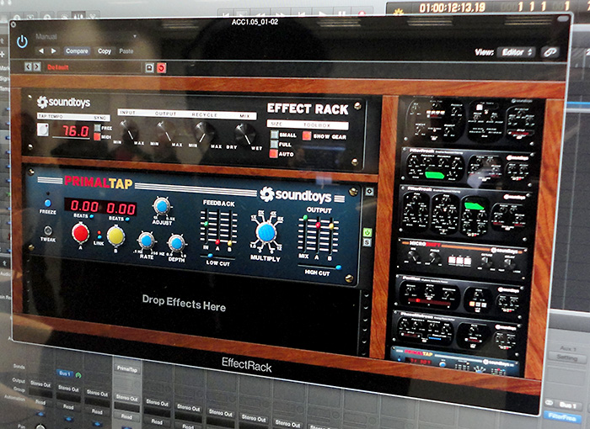Toggle the green power button on the PrimalTap slot
This screenshot has width=590, height=429.
coord(367,232)
